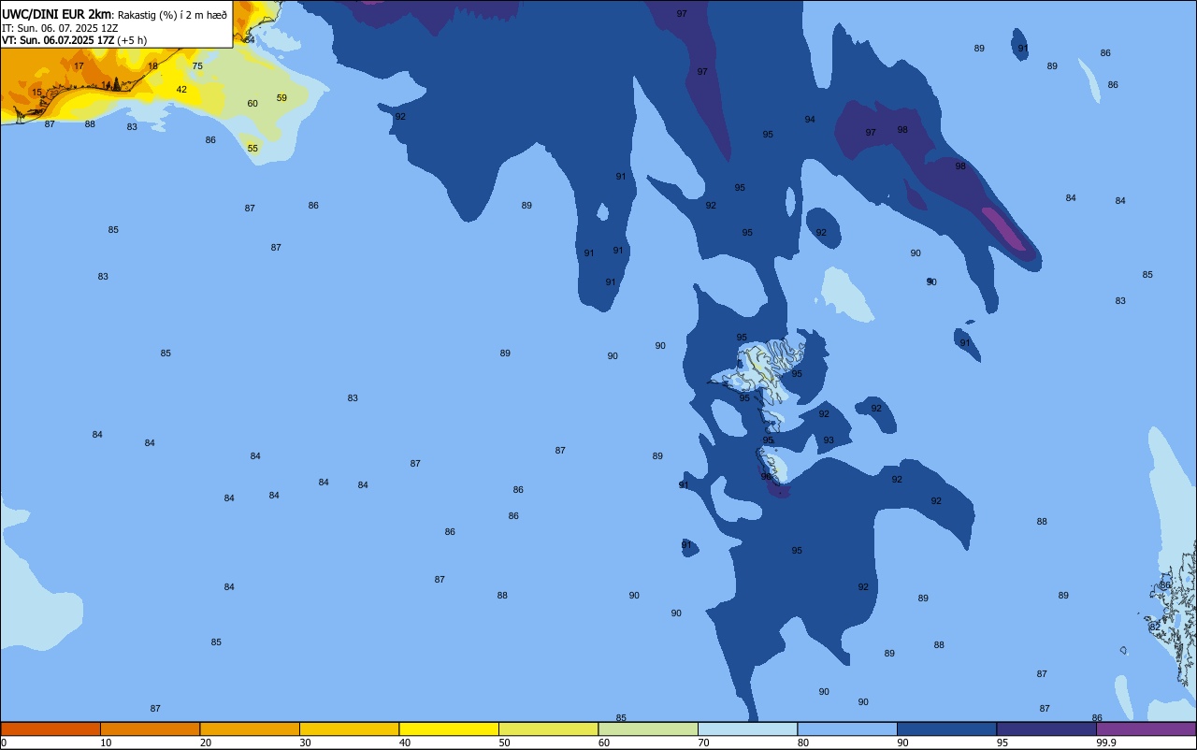Click the '30' legend tick label

(x=305, y=743)
